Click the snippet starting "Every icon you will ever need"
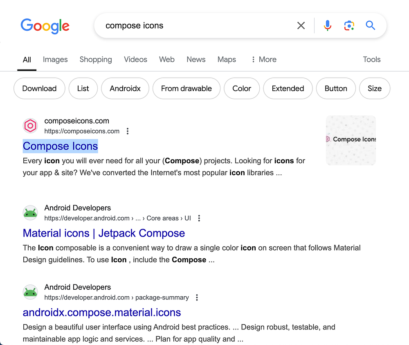 point(164,167)
